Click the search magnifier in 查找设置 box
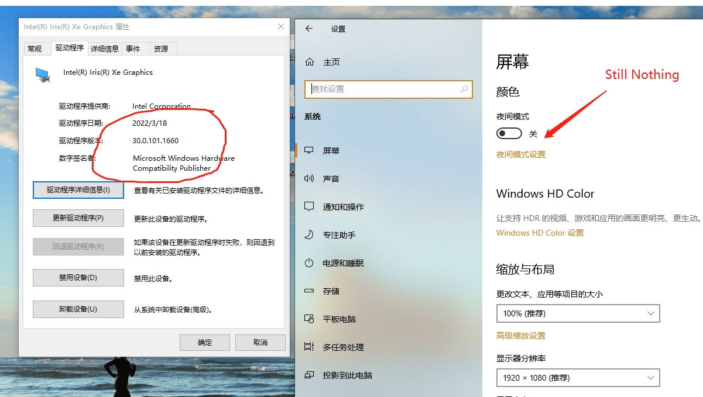703x397 pixels. pyautogui.click(x=464, y=89)
